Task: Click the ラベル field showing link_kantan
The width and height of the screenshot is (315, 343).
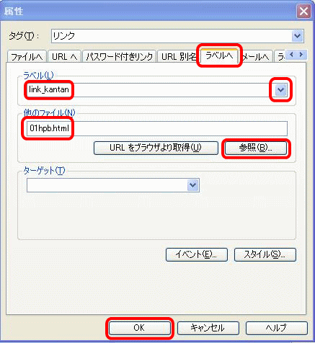Action: pos(147,90)
